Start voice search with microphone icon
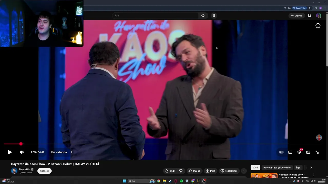 (214, 16)
